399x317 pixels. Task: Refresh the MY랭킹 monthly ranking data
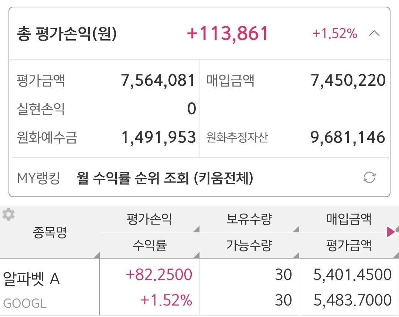tap(370, 177)
